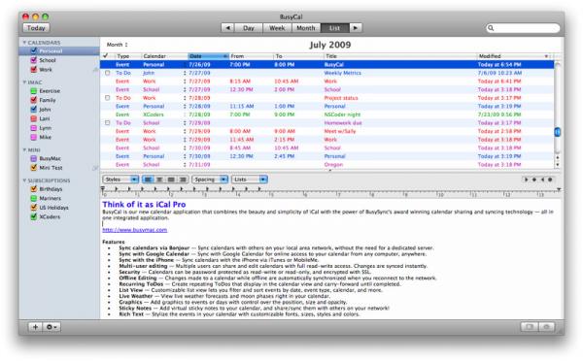Sort list by Title column header
Image resolution: width=583 pixels, height=361 pixels.
[400, 56]
